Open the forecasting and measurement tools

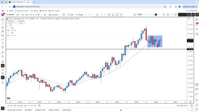pos(3,35)
